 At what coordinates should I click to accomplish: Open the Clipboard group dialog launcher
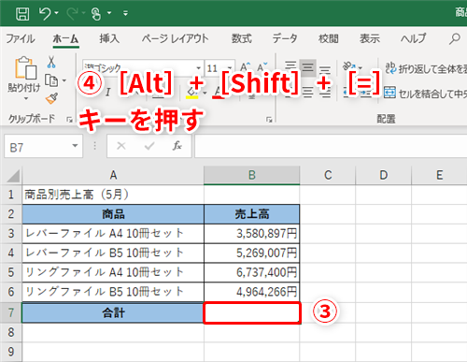[x=69, y=120]
